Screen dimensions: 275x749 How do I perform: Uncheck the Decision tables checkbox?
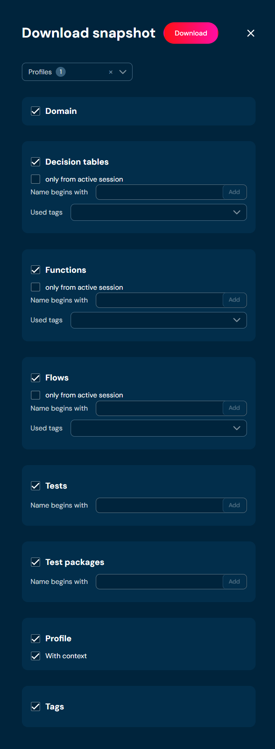tap(36, 162)
